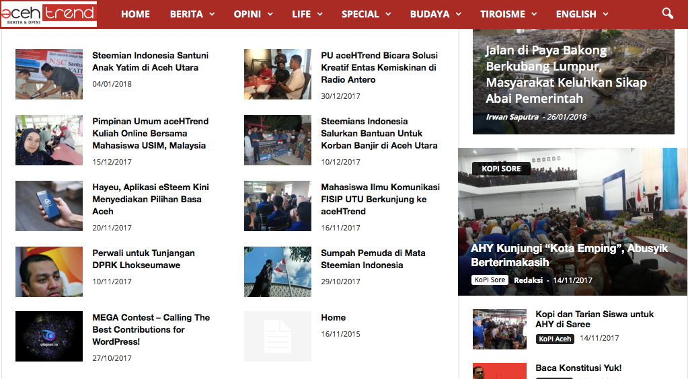Read Pimpinan Umum aceHTrend Kuliah Online article
Viewport: 688px width, 379px height.
point(150,133)
